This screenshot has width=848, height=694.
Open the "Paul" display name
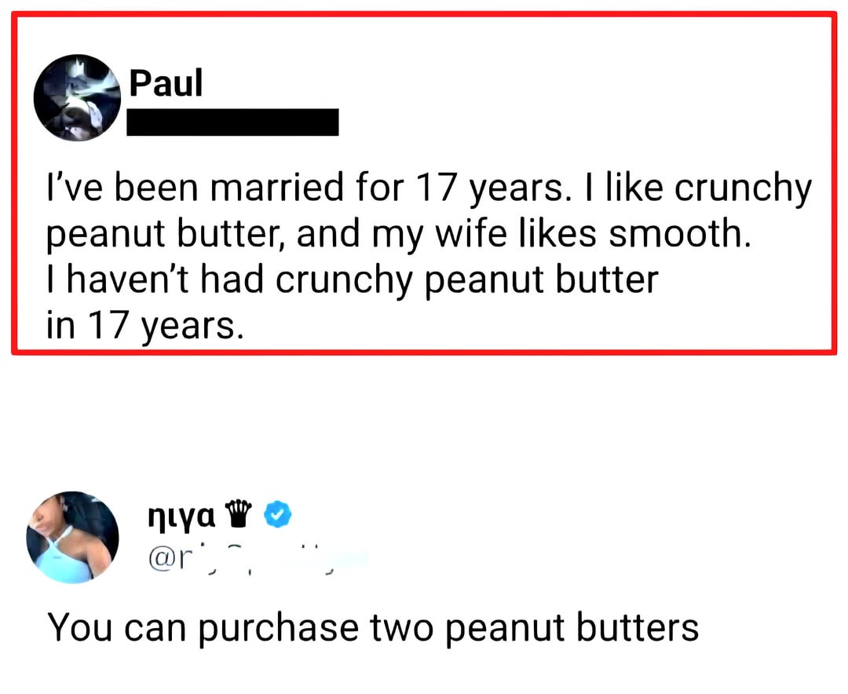166,83
